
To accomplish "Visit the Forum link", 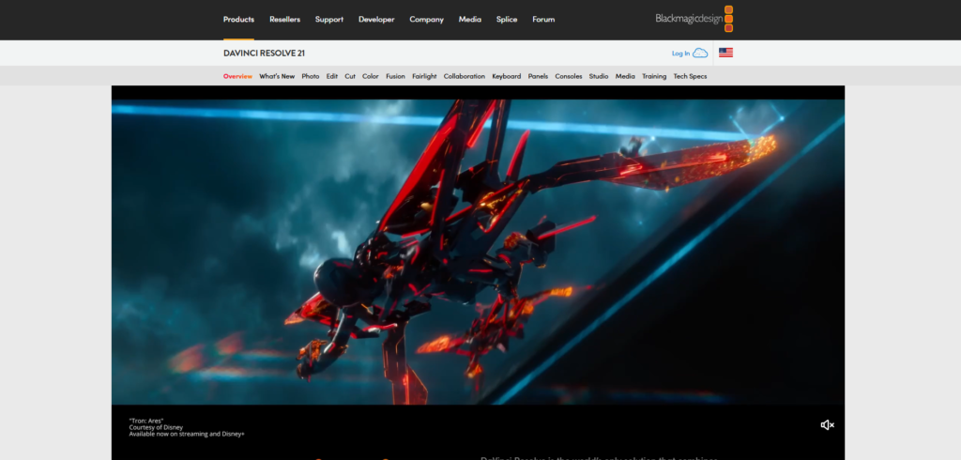I will pyautogui.click(x=543, y=20).
